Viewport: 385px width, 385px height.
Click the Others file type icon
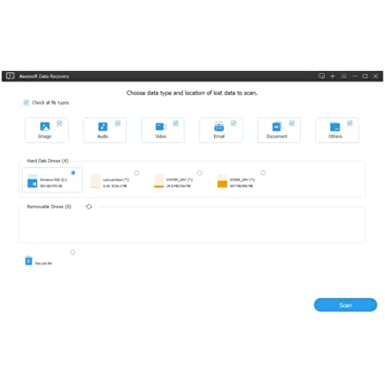335,126
